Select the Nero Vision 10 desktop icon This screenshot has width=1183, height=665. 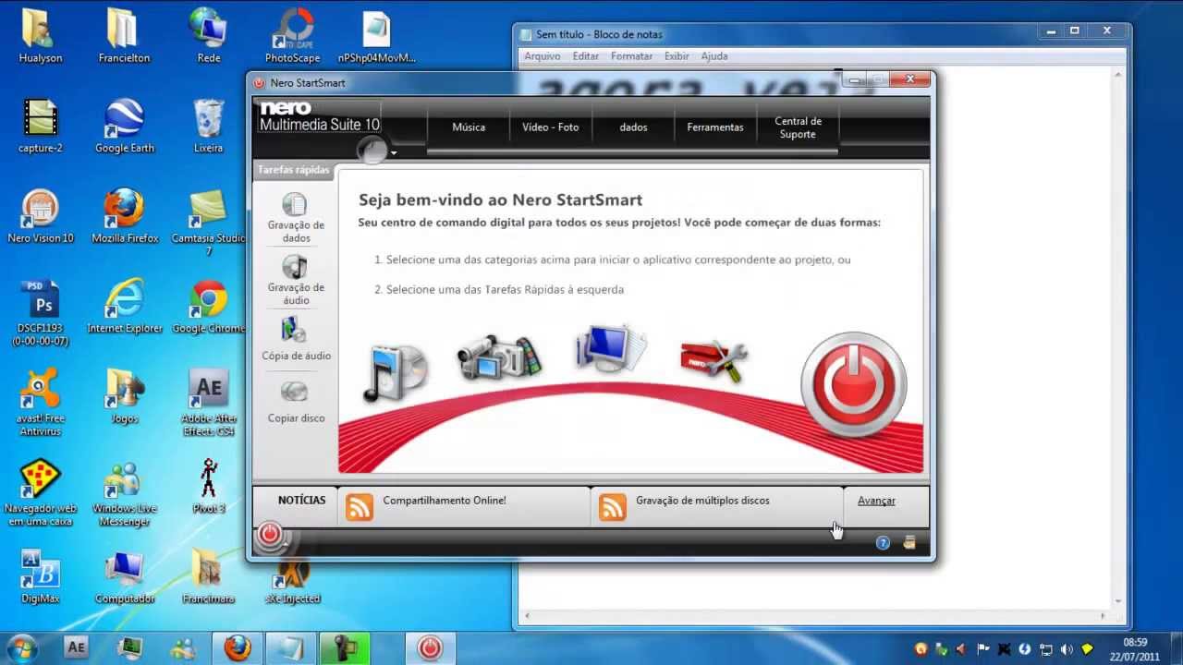click(40, 216)
